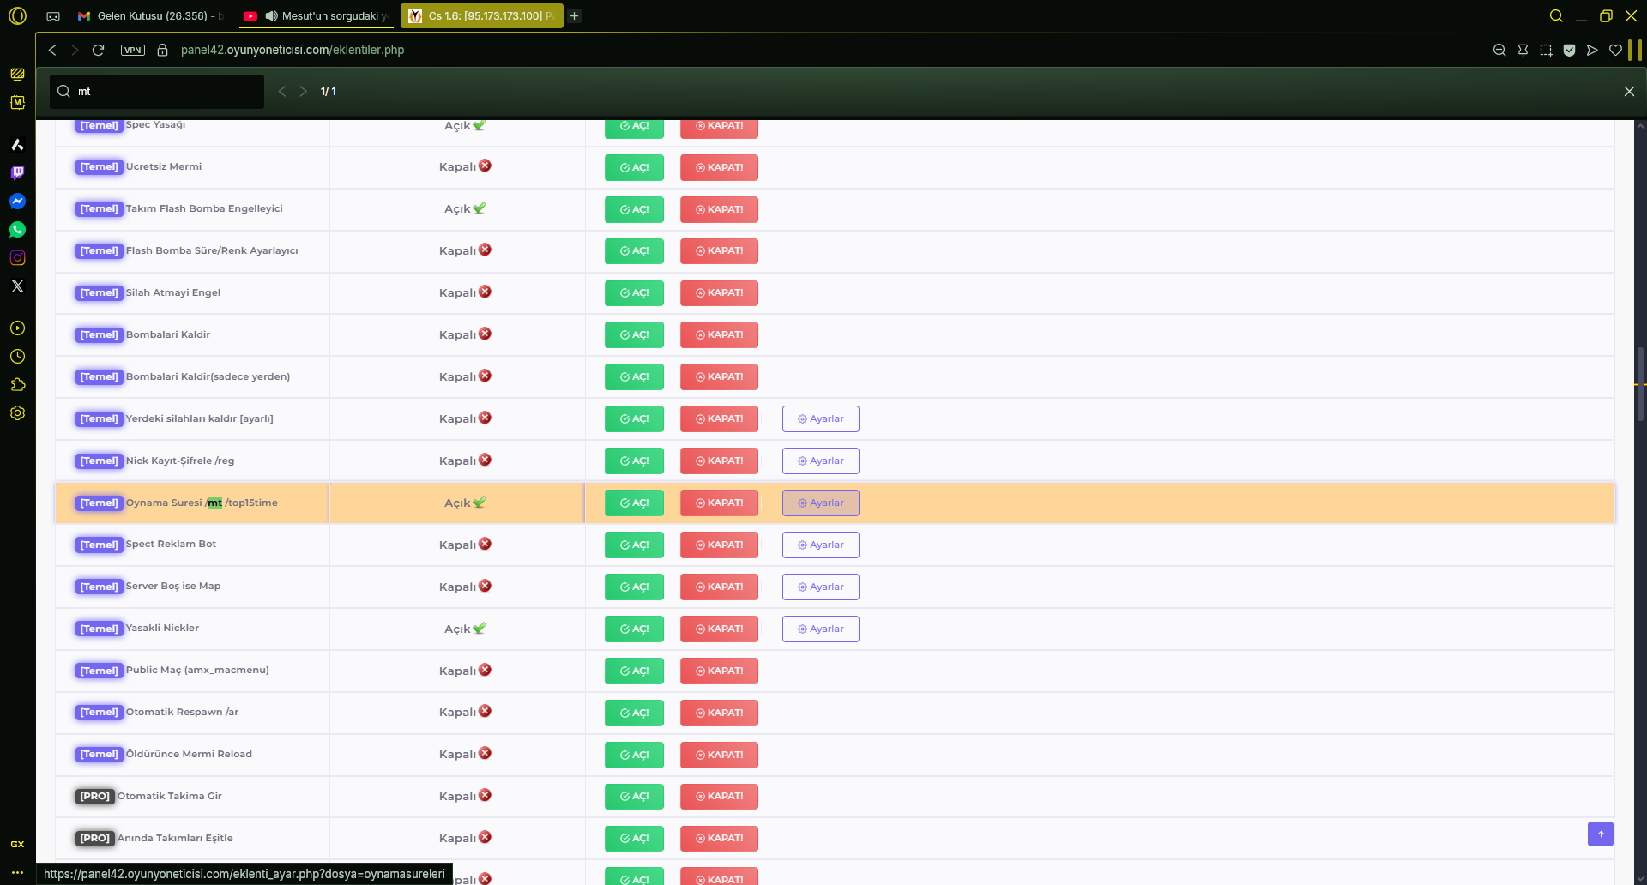This screenshot has height=885, width=1647.
Task: Click the find-in-page search field
Action: tap(157, 91)
